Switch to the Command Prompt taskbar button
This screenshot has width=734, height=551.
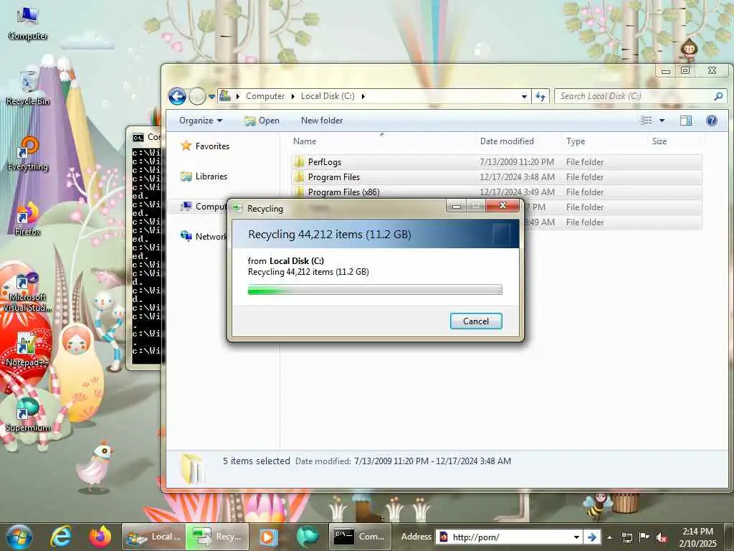click(x=360, y=537)
